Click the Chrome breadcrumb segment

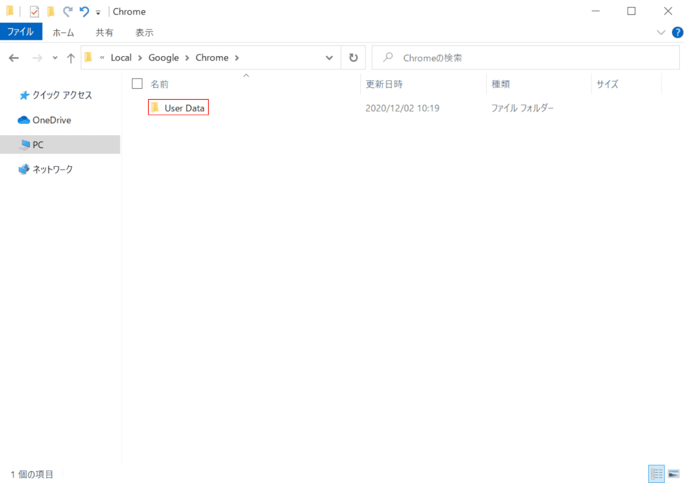pyautogui.click(x=212, y=57)
